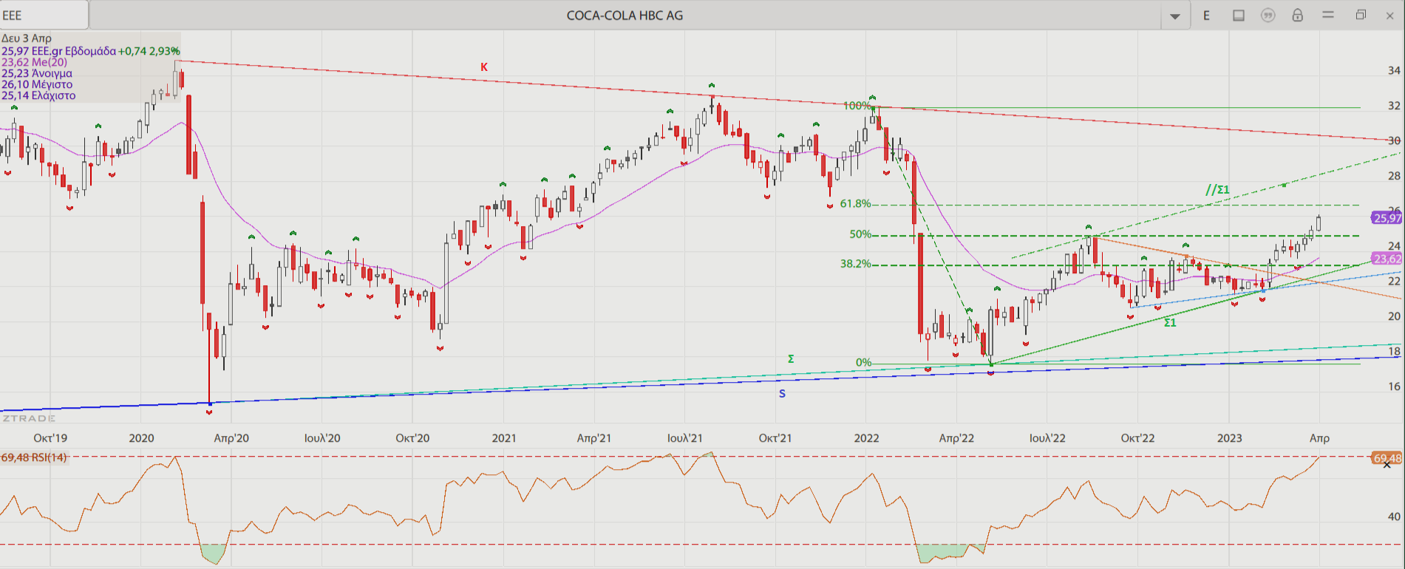Screen dimensions: 1405x569
Task: Click the '25,14 Ελάχιστο' low value
Action: [38, 95]
